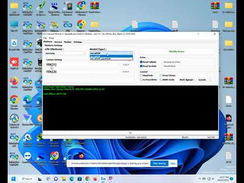Screen dimensions: 244x183
Task: Select the second model option in the list
Action: 111,59
